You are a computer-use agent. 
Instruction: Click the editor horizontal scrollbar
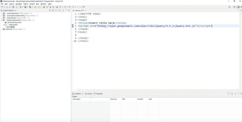[x=159, y=90]
